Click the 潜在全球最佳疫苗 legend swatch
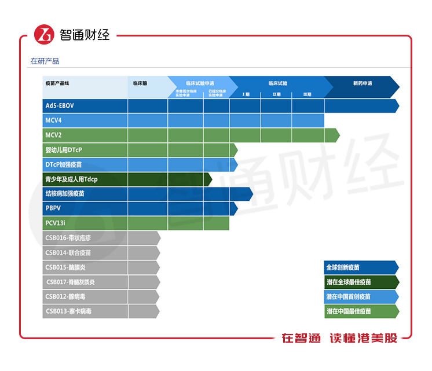The height and width of the screenshot is (371, 432). [361, 282]
